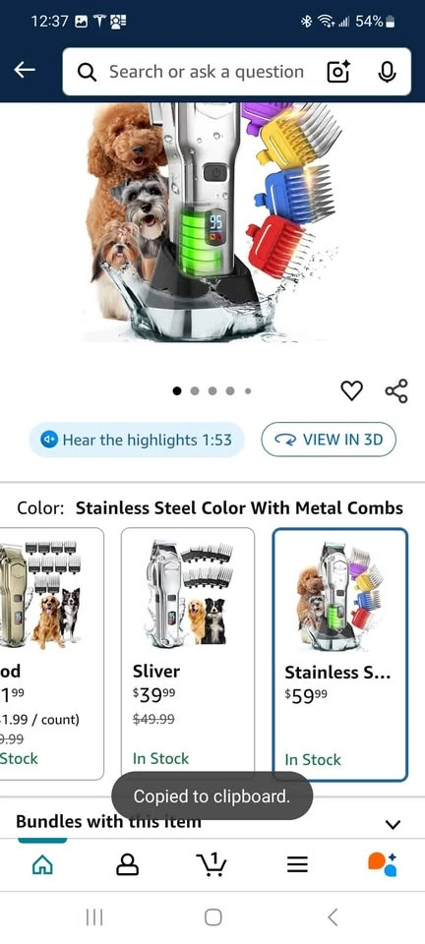This screenshot has width=425, height=944.
Task: Tap the microphone voice search icon
Action: pos(387,72)
